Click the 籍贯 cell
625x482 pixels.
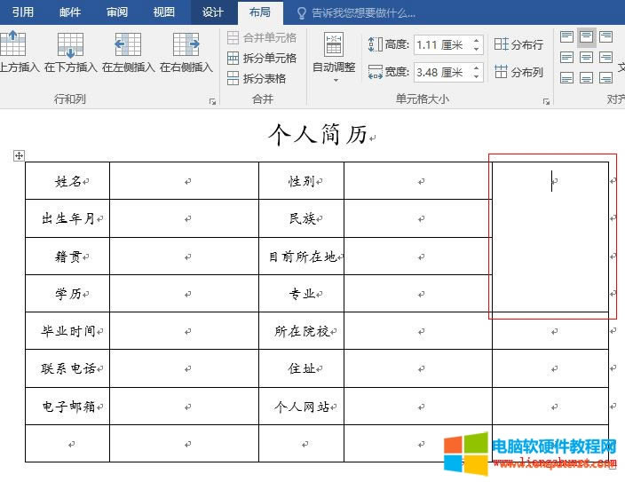click(x=67, y=256)
